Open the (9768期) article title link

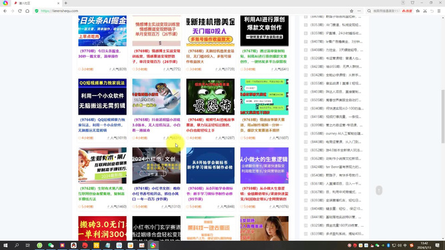(x=211, y=56)
